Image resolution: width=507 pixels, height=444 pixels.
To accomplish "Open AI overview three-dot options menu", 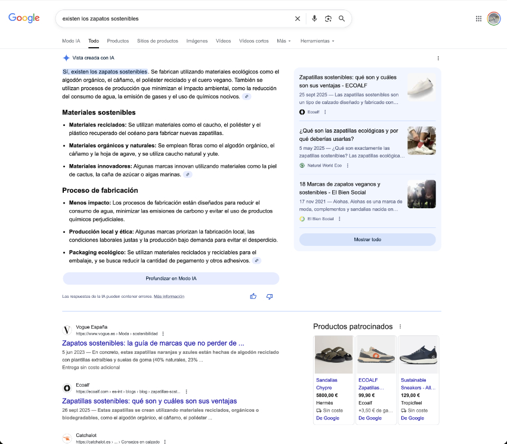I will (438, 58).
